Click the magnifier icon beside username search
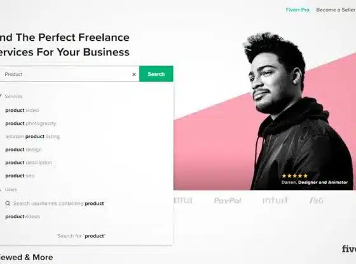This screenshot has width=356, height=264. pos(8,204)
